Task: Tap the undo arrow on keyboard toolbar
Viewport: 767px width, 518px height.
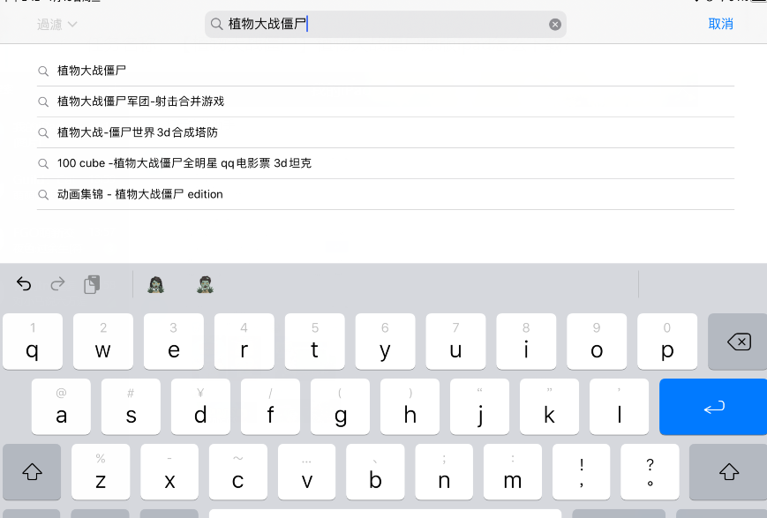Action: tap(24, 284)
